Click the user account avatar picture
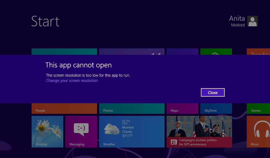 252,21
